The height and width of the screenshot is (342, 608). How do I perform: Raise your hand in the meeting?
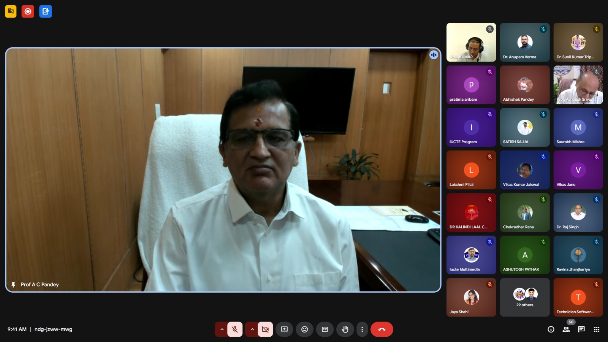[345, 329]
